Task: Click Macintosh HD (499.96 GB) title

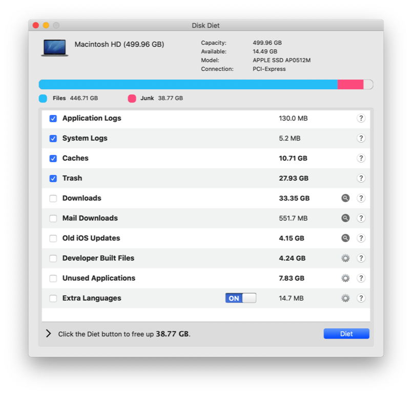Action: click(119, 44)
